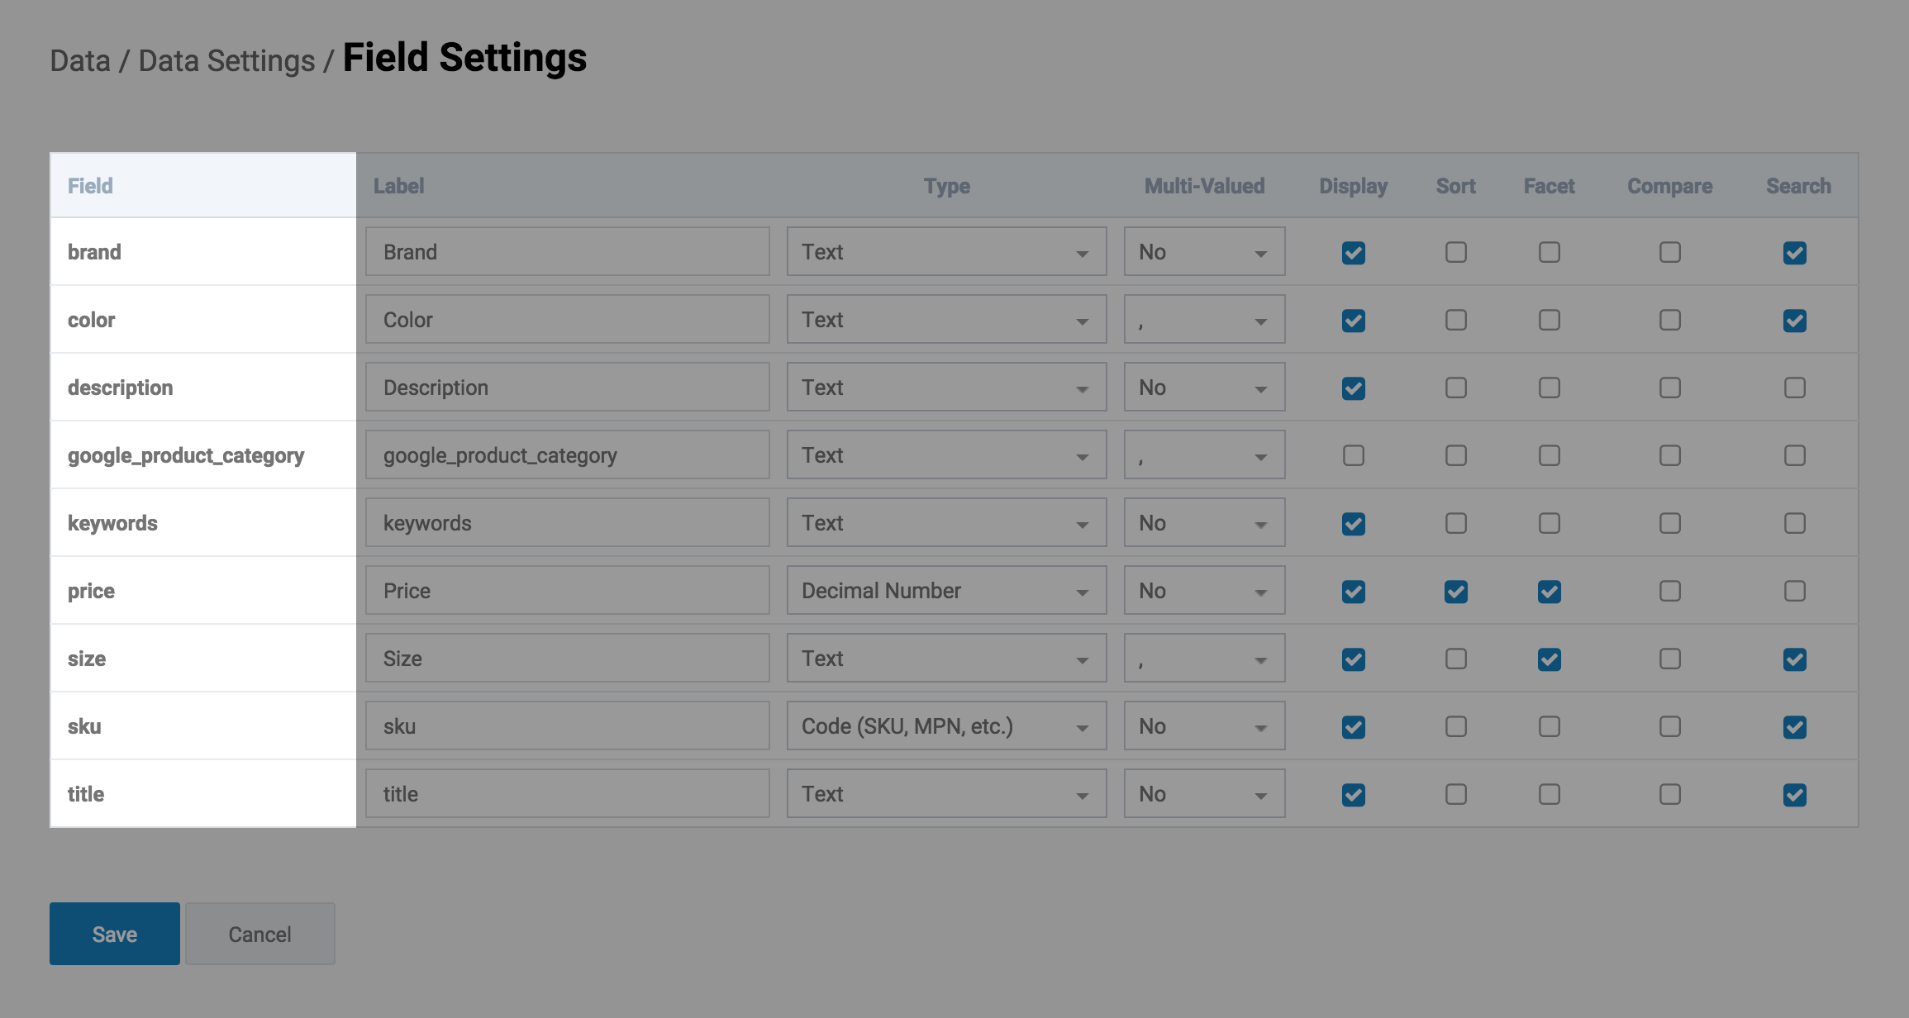Open the Type dropdown for price
The width and height of the screenshot is (1909, 1018).
945,591
